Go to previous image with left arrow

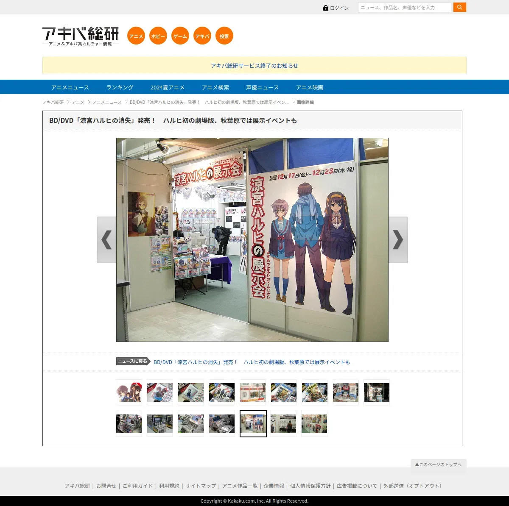pos(106,240)
